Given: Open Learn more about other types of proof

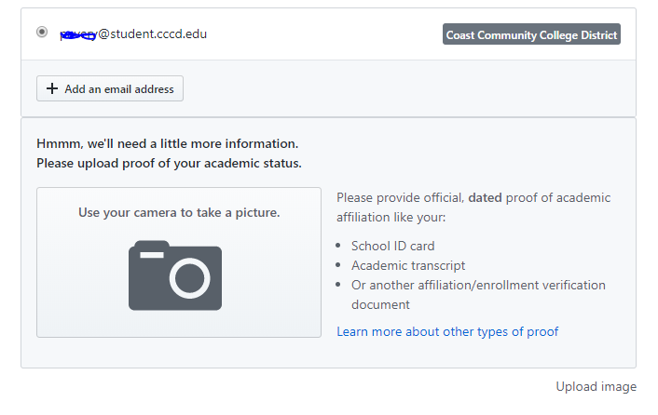Looking at the screenshot, I should pos(447,331).
